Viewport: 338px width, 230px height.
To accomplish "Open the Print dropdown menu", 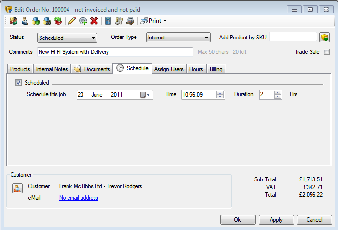I will click(154, 21).
